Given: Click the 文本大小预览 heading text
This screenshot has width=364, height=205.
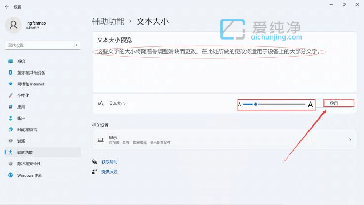Looking at the screenshot, I should click(114, 40).
